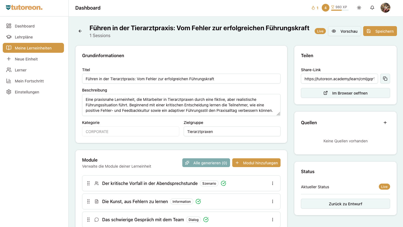Click the Szenario module's people icon

pos(96,183)
